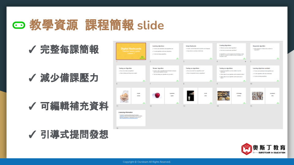Open the "Shower" algorithm slide 7 thumbnail
Image resolution: width=294 pixels, height=165 pixels.
point(164,73)
